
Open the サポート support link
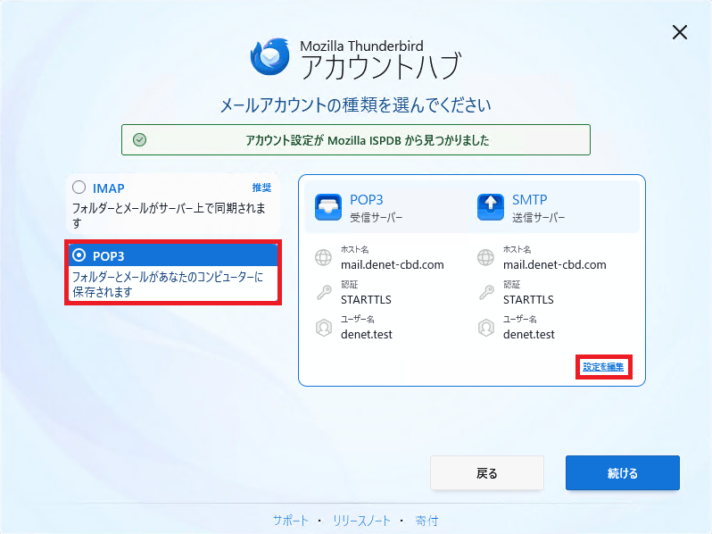pyautogui.click(x=291, y=521)
